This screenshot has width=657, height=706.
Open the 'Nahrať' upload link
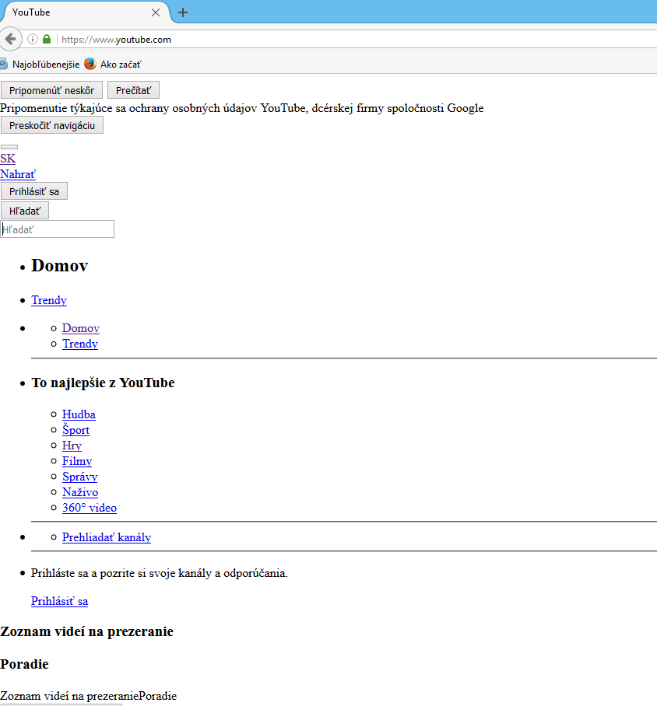point(18,174)
